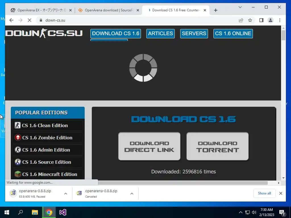Click the Minecraft grass block edition icon

tap(18, 174)
